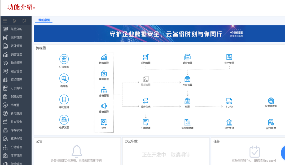Open 移动应用 from the flowchart
This screenshot has width=285, height=165.
(64, 100)
